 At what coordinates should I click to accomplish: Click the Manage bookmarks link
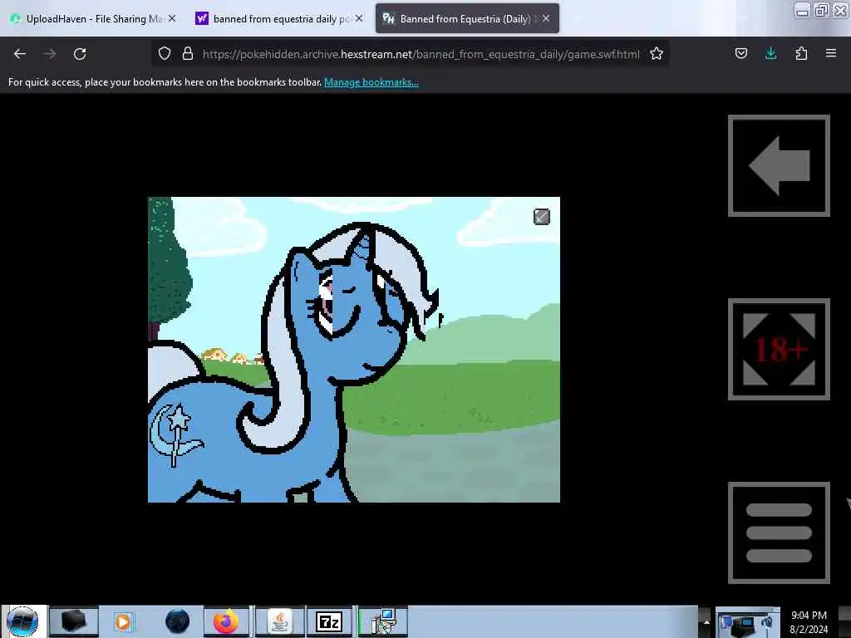(x=371, y=82)
